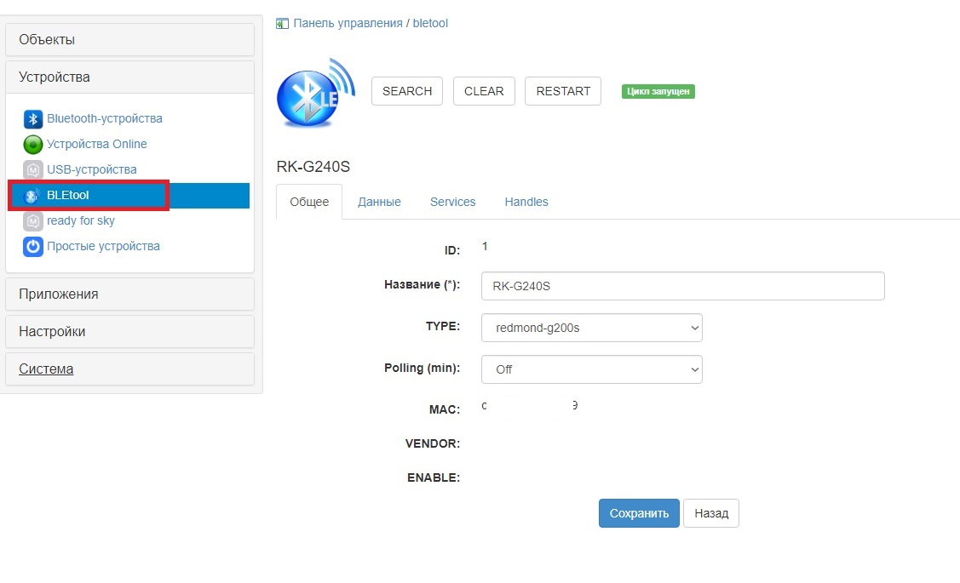This screenshot has height=583, width=960.
Task: Click the Polling (min): label
Action: tap(422, 368)
